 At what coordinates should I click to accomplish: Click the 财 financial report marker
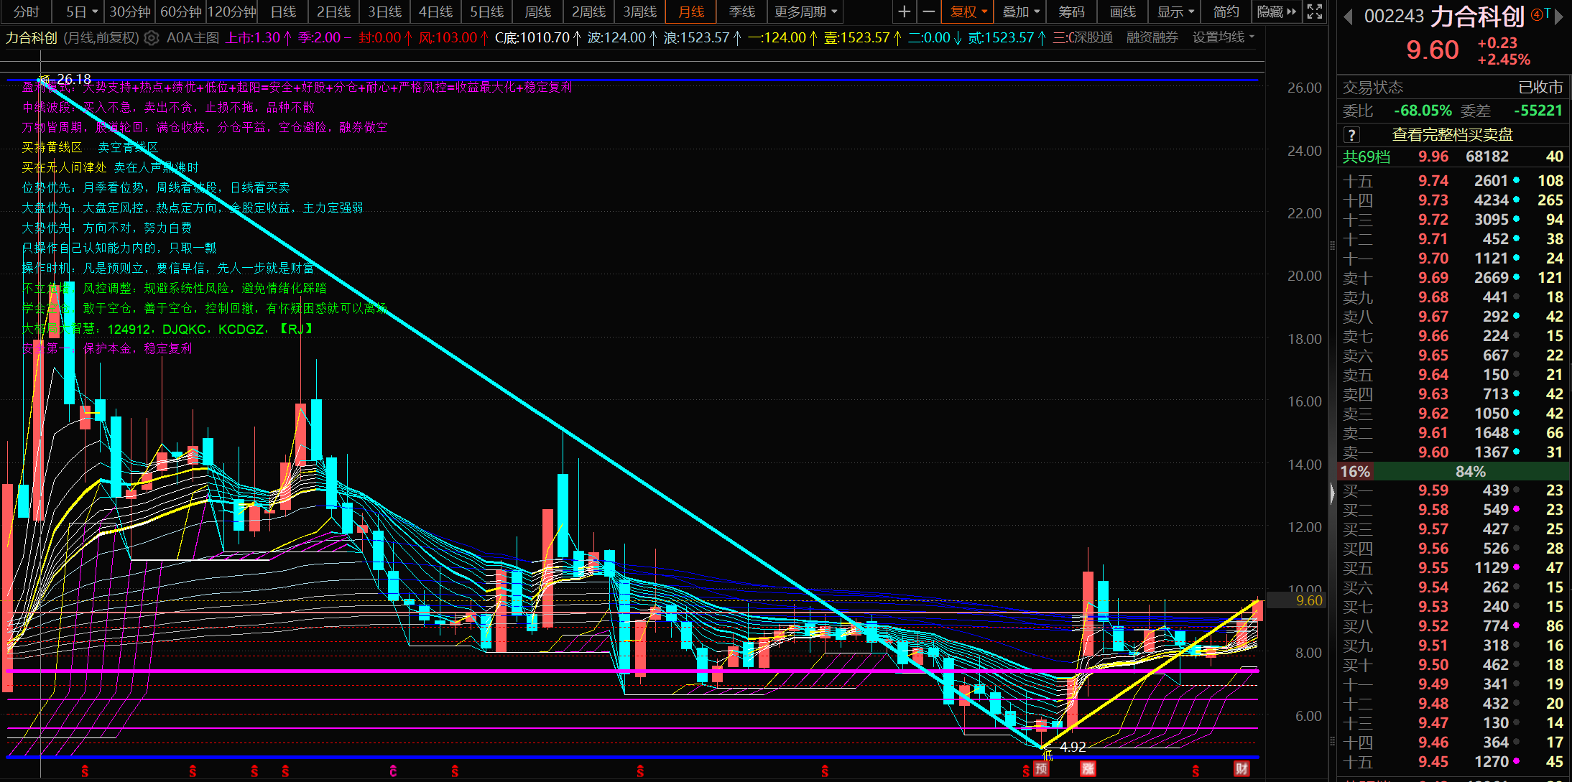coord(1242,769)
